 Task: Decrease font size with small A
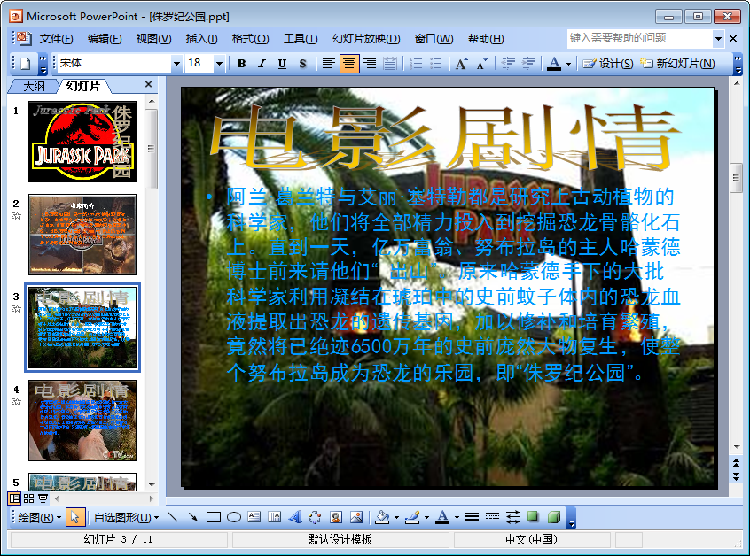(x=482, y=64)
